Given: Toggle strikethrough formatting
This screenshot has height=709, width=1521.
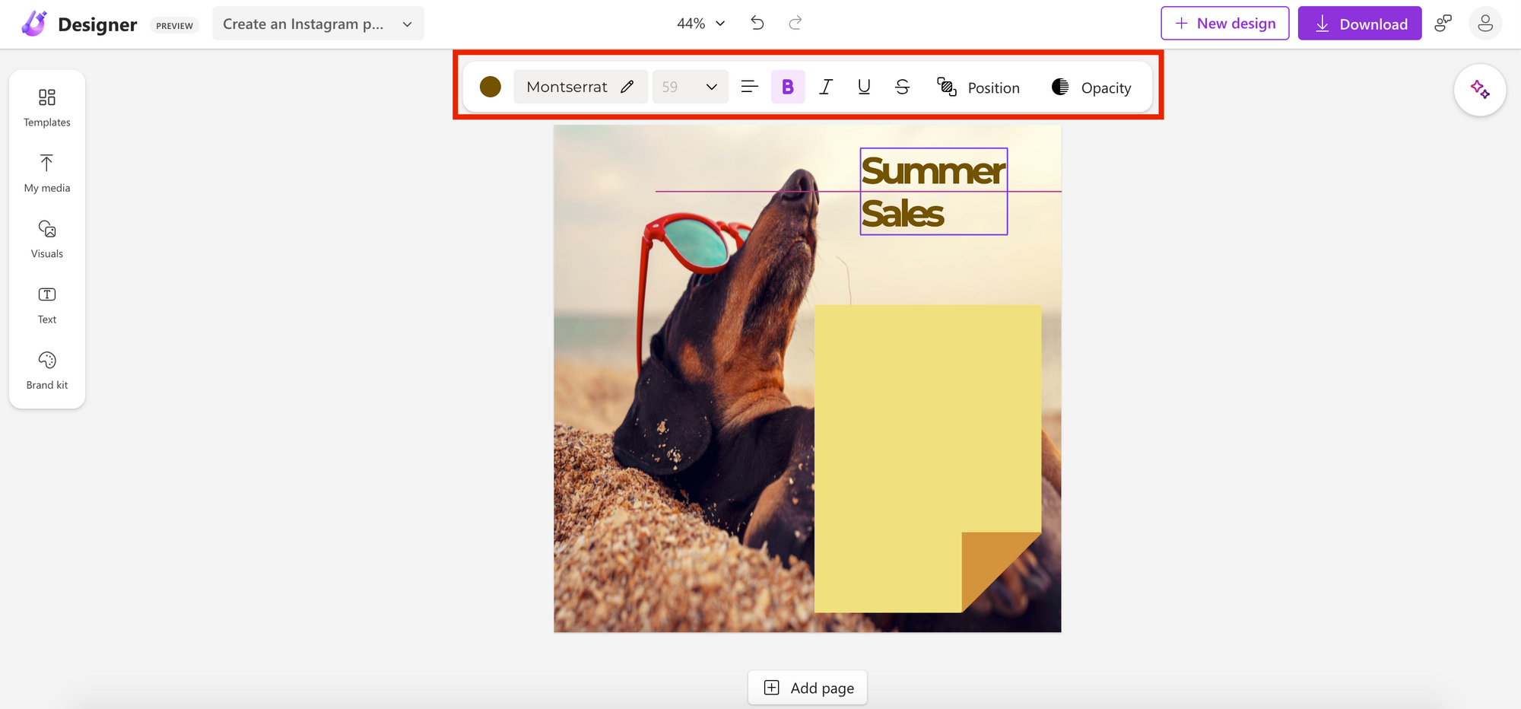Looking at the screenshot, I should 903,87.
